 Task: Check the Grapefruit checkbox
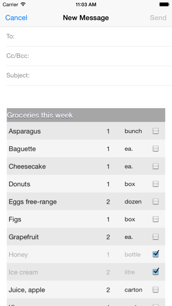[155, 237]
